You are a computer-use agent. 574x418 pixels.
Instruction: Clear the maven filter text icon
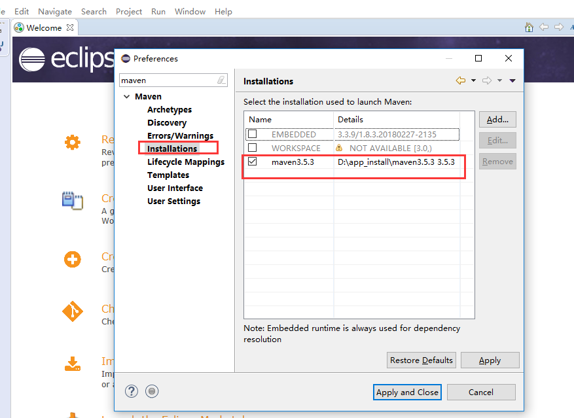point(221,80)
